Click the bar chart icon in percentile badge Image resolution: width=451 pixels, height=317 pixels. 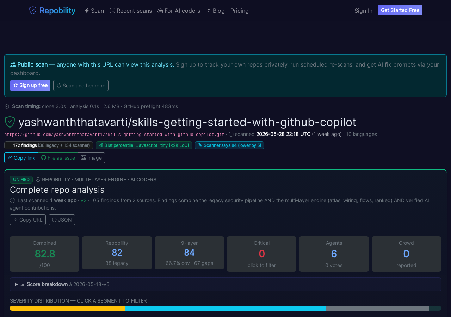click(101, 145)
